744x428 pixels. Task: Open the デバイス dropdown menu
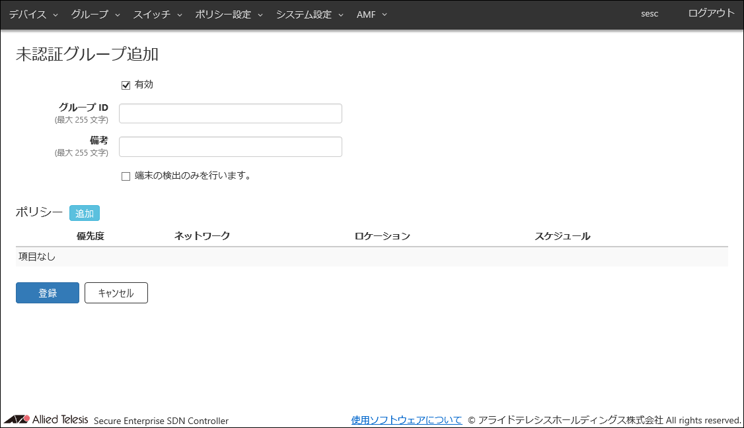pos(33,15)
